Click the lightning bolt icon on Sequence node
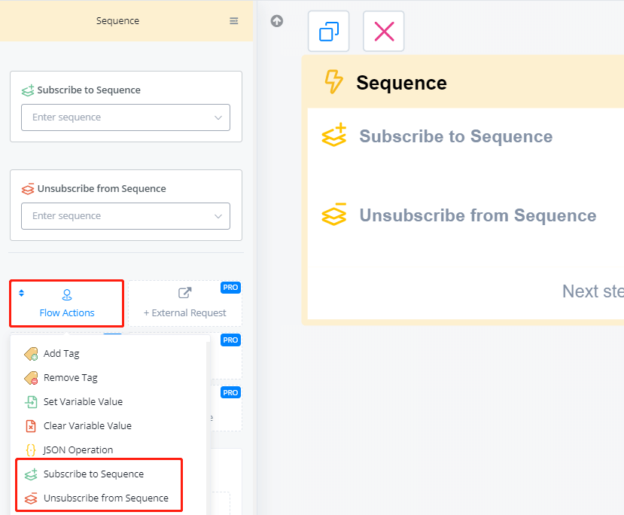 point(333,82)
